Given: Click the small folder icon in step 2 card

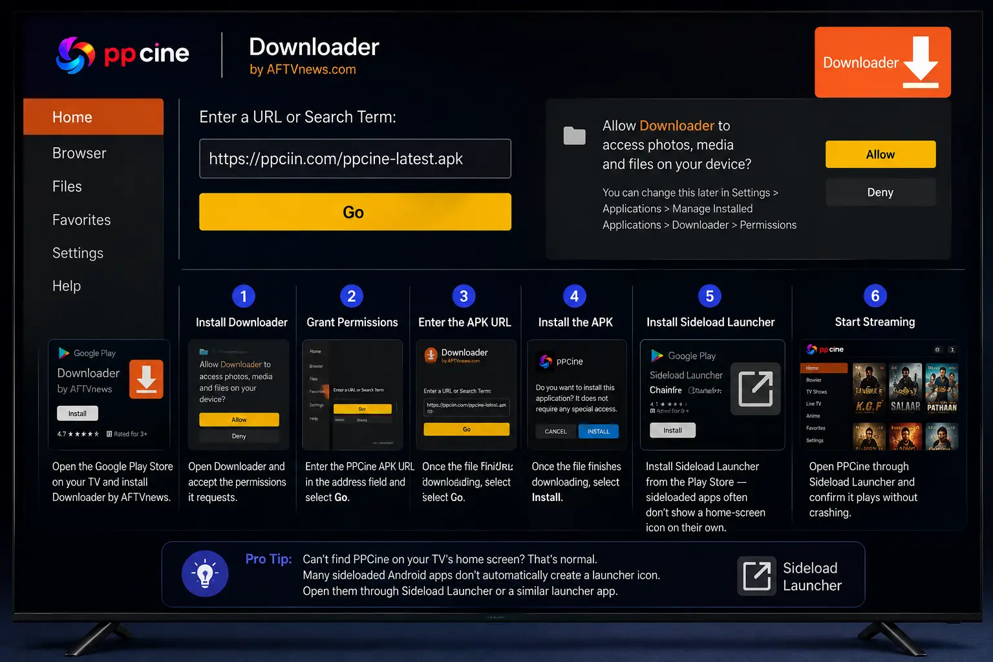Looking at the screenshot, I should point(204,352).
